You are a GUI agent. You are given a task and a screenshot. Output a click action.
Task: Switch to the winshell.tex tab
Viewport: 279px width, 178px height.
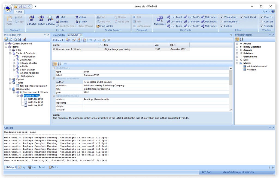[59, 35]
